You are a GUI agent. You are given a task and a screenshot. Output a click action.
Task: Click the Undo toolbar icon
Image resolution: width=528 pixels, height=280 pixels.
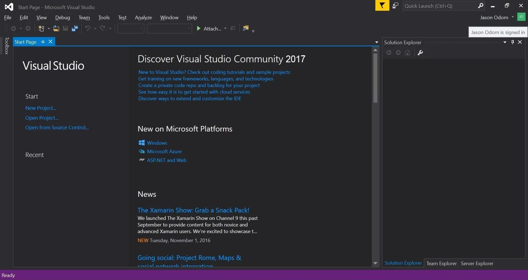pos(87,28)
